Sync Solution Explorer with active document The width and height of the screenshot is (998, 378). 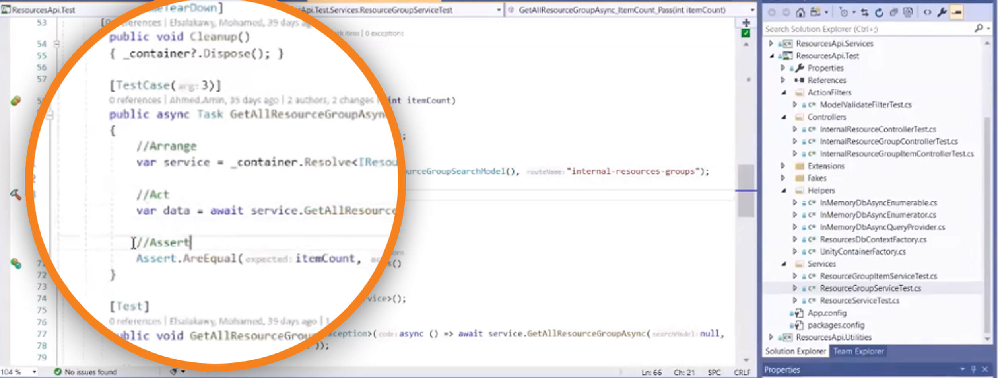865,12
